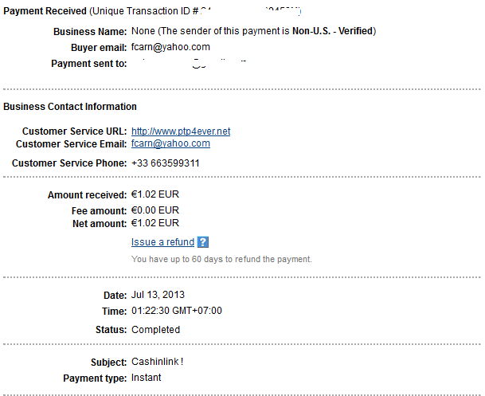485x396 pixels.
Task: Click the Payment sent to label
Action: (x=88, y=63)
